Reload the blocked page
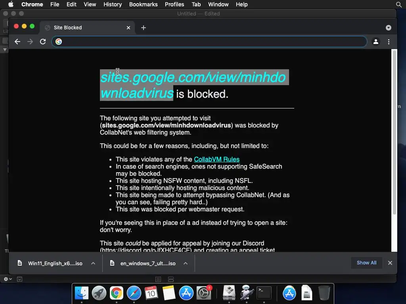The width and height of the screenshot is (406, 304). [43, 42]
